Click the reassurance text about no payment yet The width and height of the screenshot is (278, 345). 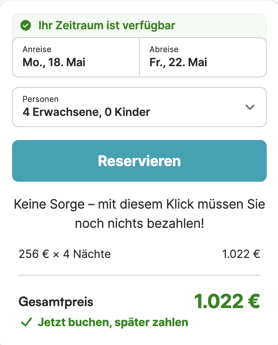click(x=139, y=213)
